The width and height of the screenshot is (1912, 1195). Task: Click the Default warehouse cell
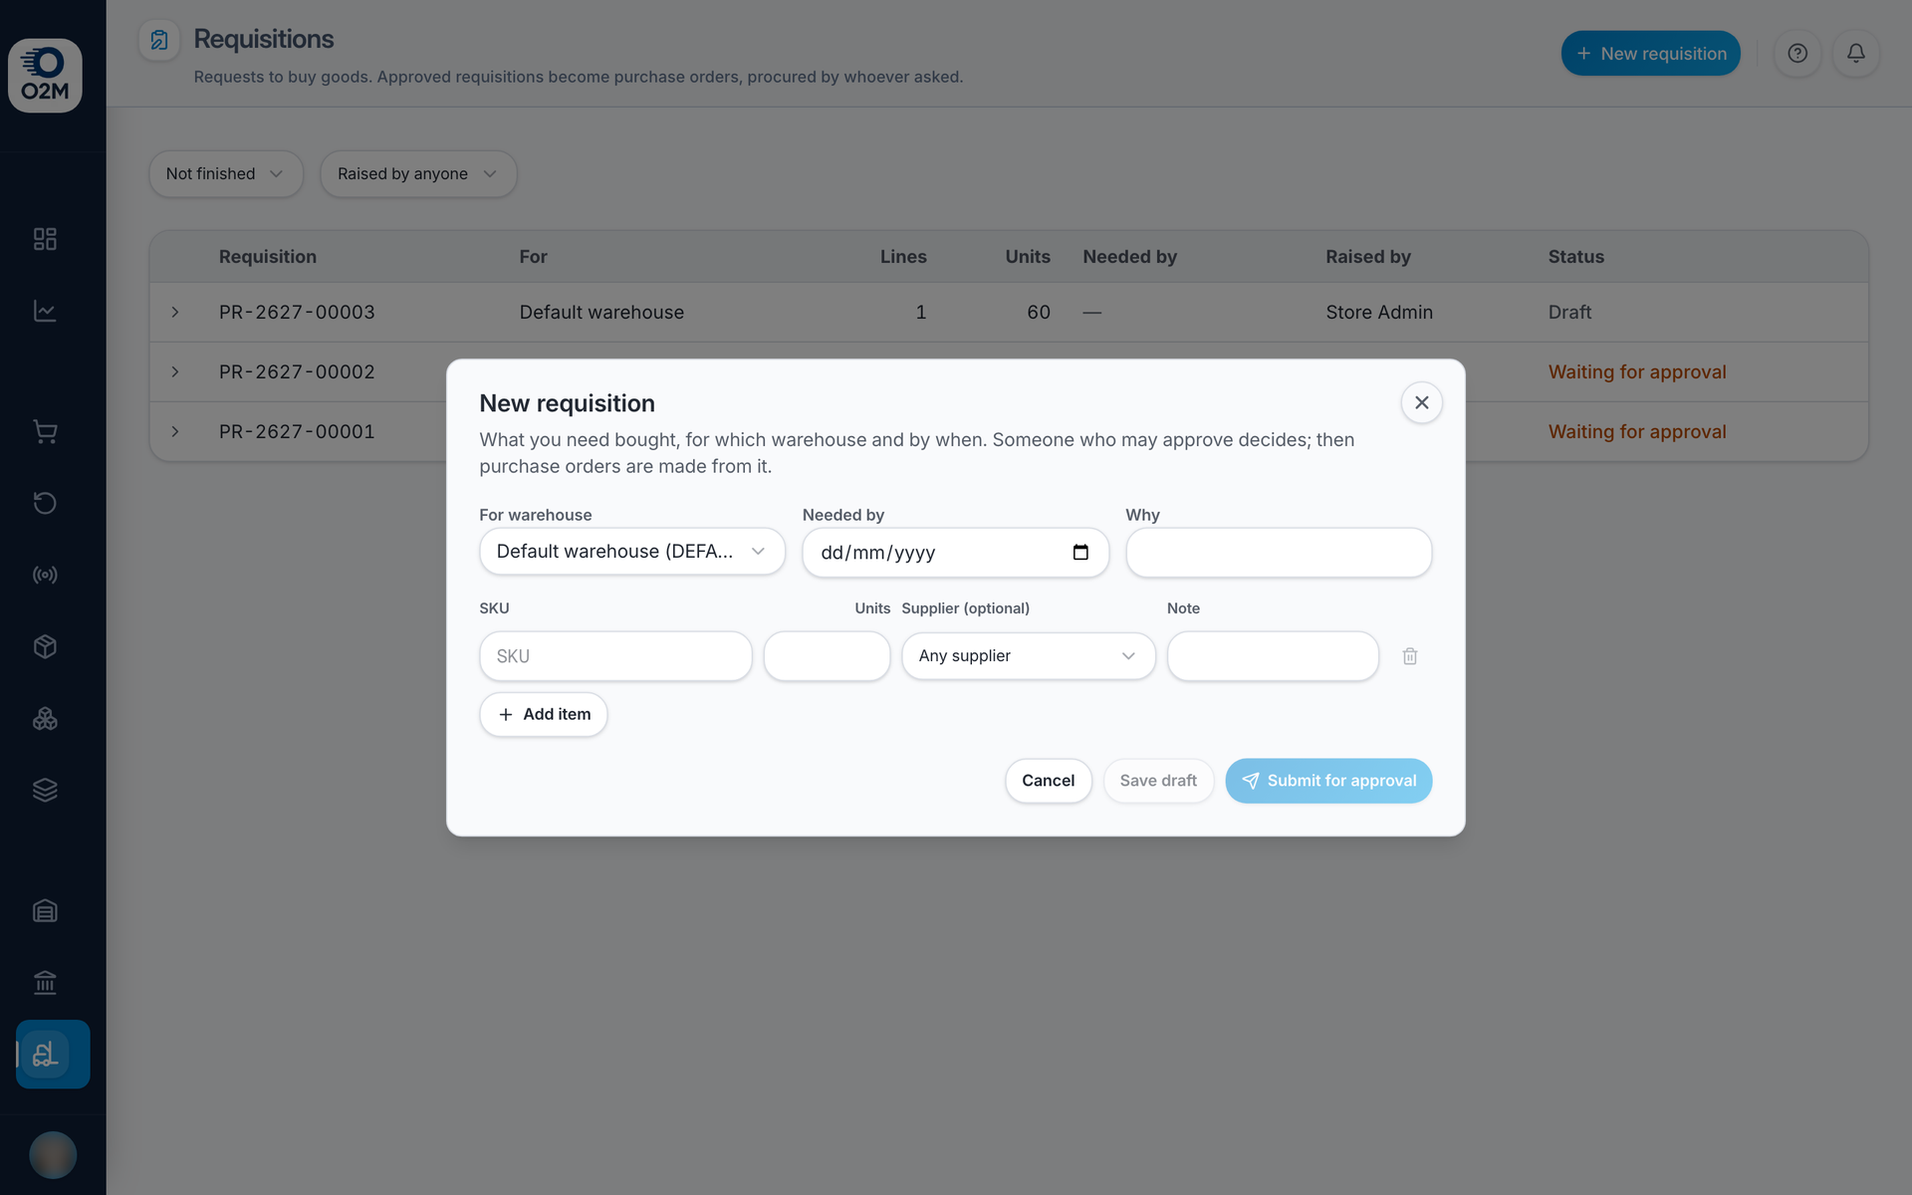point(601,313)
